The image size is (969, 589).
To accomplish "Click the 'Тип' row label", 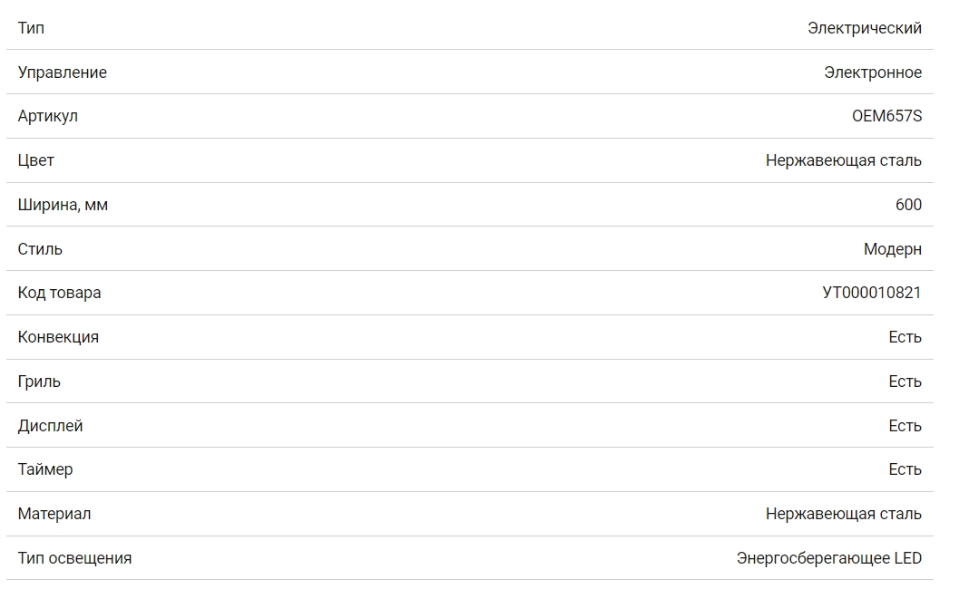I will (x=31, y=28).
